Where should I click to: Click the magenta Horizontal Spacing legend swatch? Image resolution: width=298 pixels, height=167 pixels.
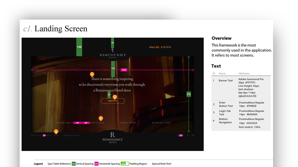point(97,164)
